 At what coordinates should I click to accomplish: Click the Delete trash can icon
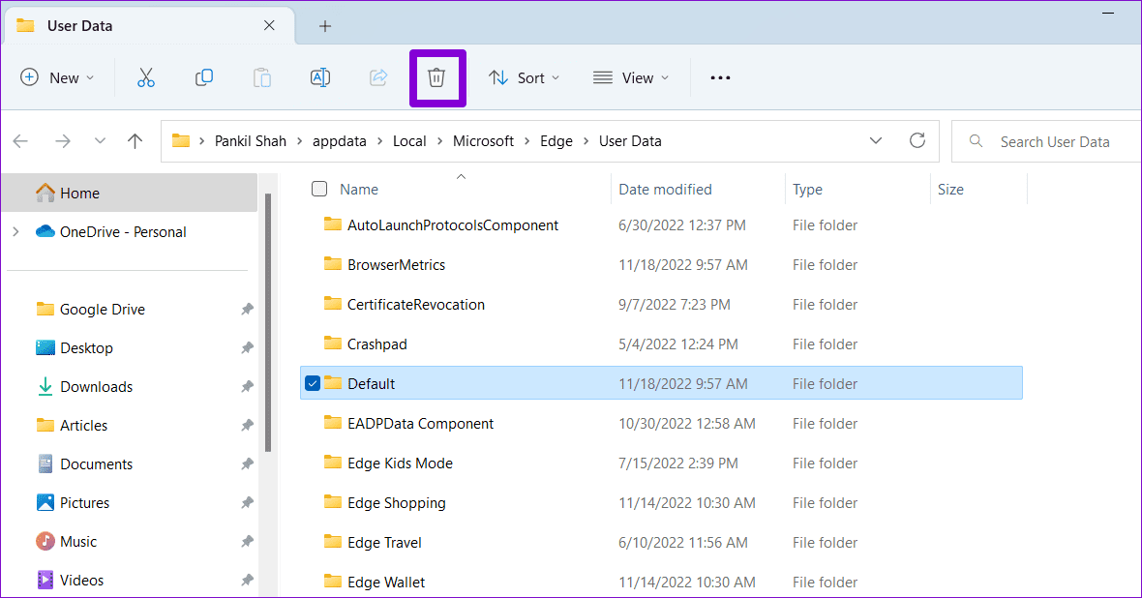click(436, 77)
